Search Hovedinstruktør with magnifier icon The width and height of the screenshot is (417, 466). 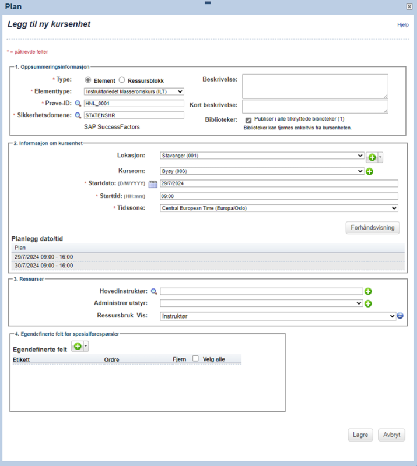(x=153, y=292)
